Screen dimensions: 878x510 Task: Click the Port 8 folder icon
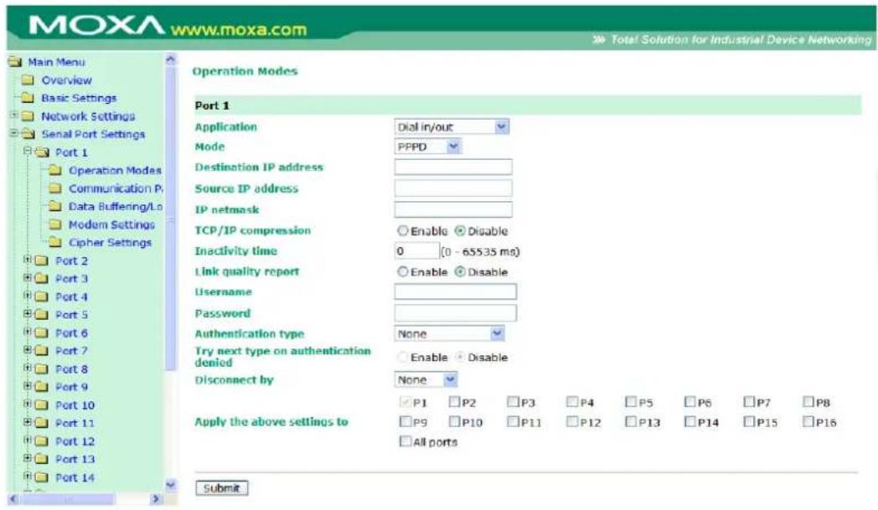coord(42,369)
